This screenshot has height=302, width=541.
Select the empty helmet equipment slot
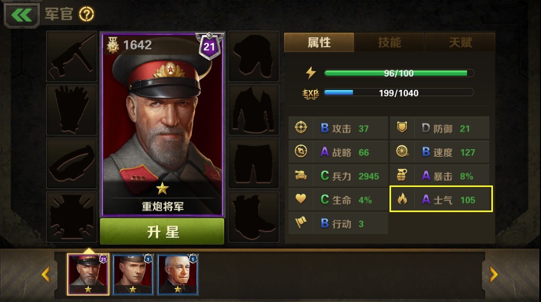point(253,56)
